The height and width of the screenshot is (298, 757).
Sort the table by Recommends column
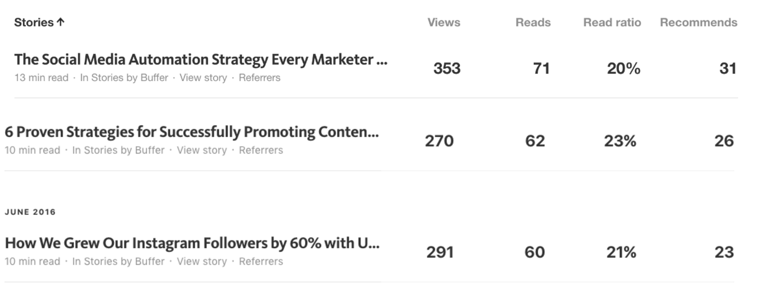tap(698, 22)
